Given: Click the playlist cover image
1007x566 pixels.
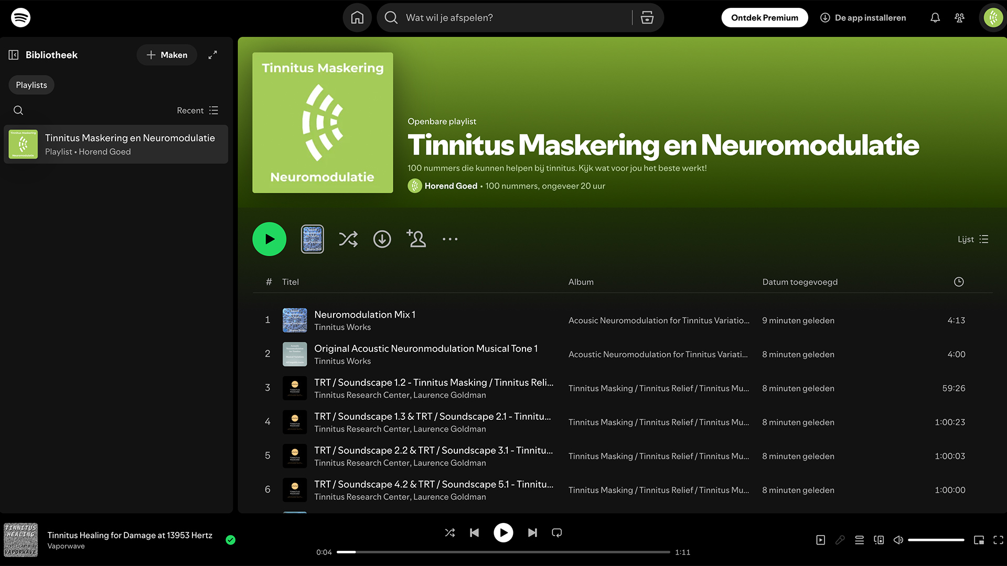Looking at the screenshot, I should tap(323, 123).
